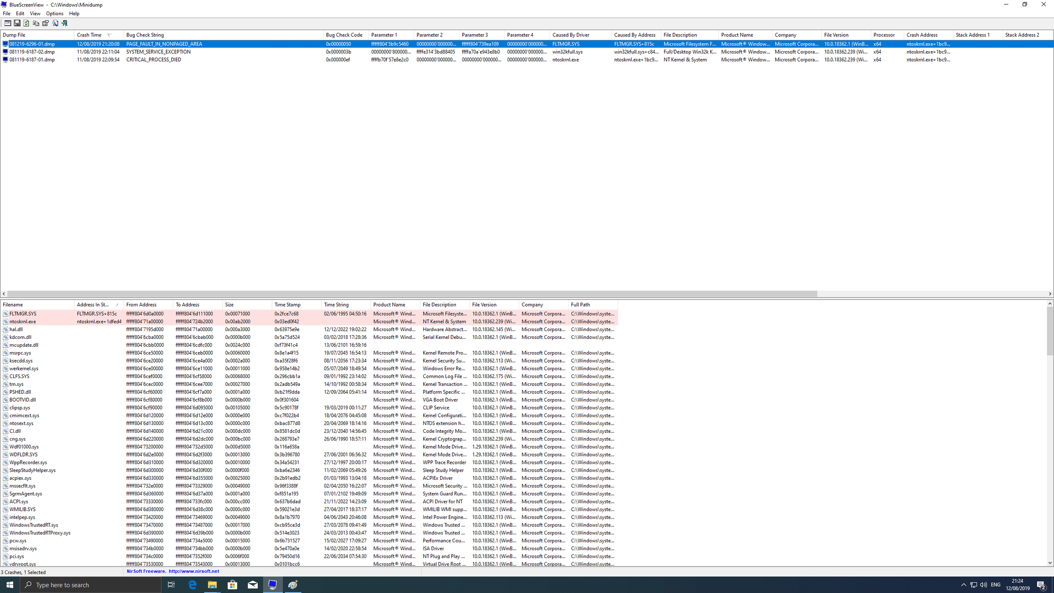Screen dimensions: 1054x593
Task: Show hidden tray icons chevron
Action: (963, 585)
